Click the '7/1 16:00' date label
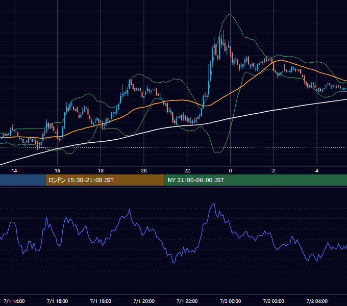Image resolution: width=347 pixels, height=306 pixels. (57, 301)
